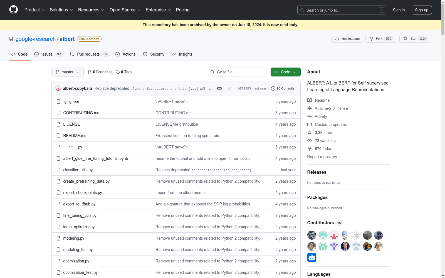
Task: Click the file icon beside lamb_optimizer.py
Action: (x=58, y=227)
